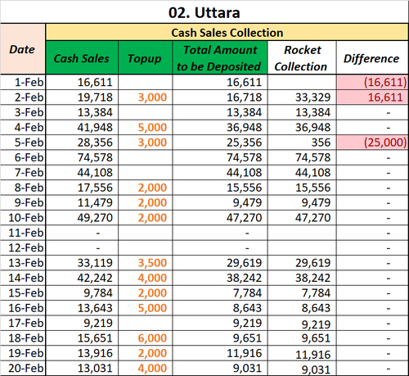
Task: Click 11,916 in Total Amount column
Action: [x=220, y=353]
